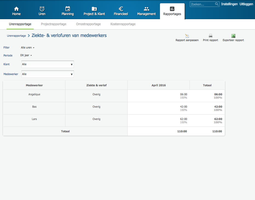
Task: Switch to the Projectrapportage tab
Action: (54, 24)
